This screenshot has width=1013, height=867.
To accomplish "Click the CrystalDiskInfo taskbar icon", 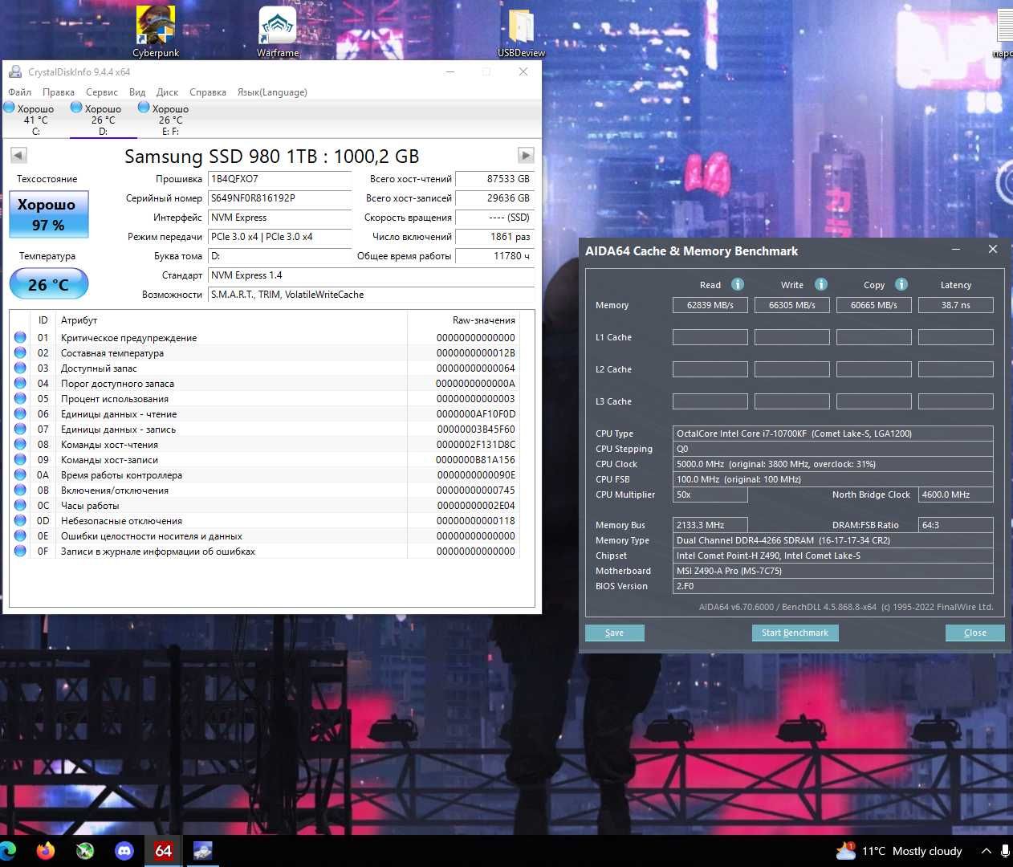I will [x=203, y=850].
